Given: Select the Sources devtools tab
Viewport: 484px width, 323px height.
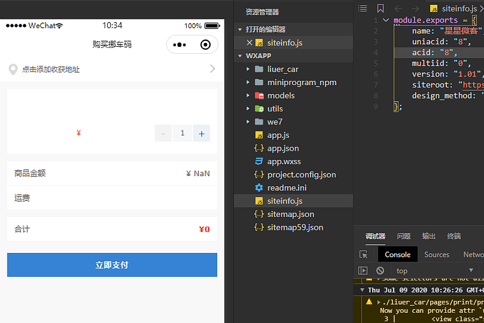Looking at the screenshot, I should coord(437,255).
